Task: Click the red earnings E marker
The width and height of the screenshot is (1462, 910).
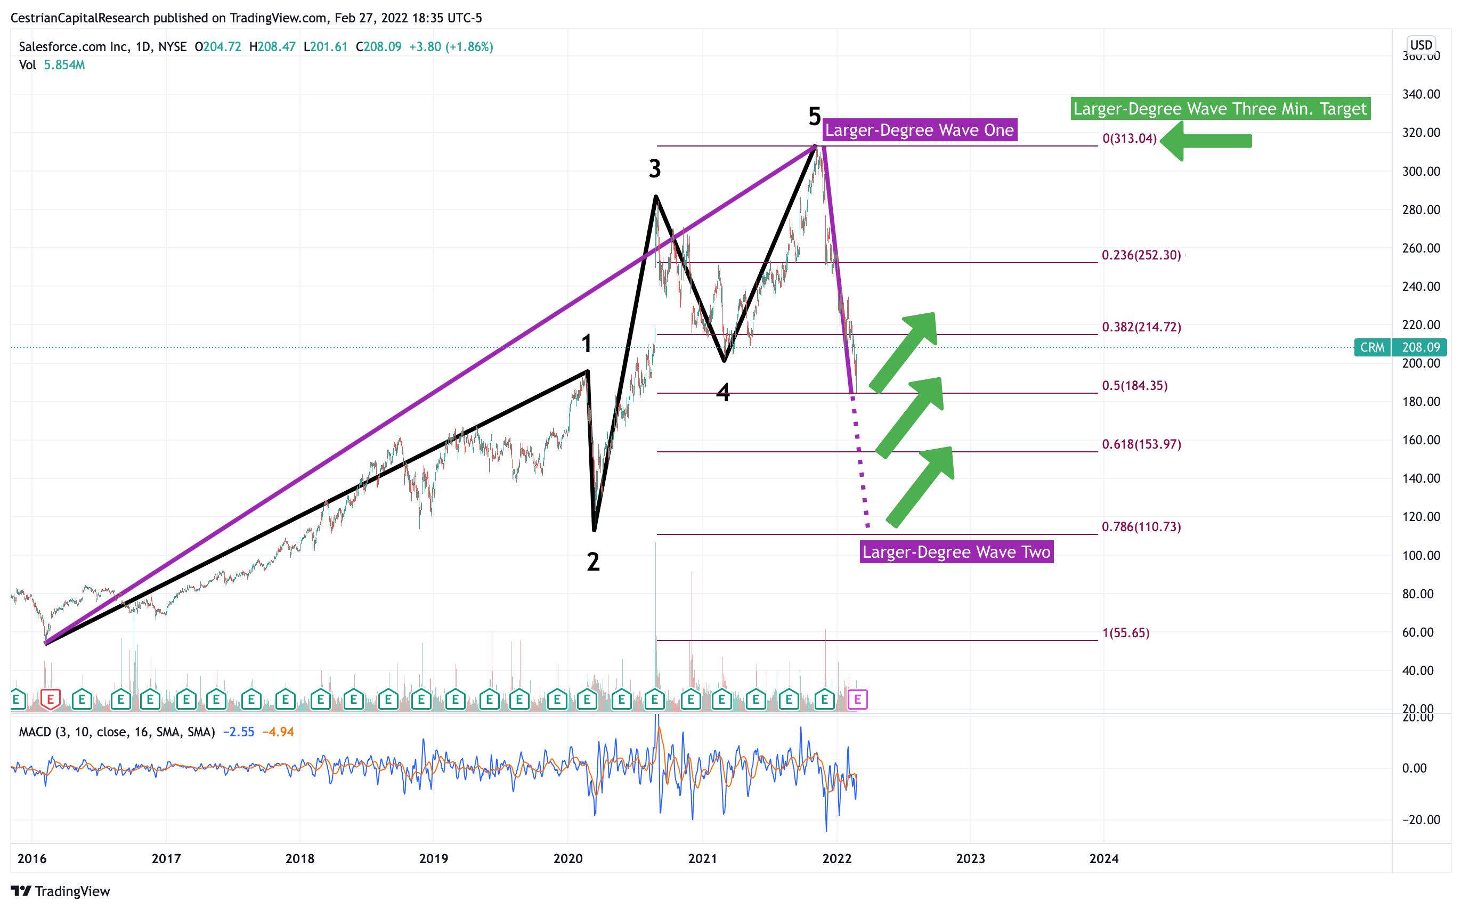Action: click(51, 699)
